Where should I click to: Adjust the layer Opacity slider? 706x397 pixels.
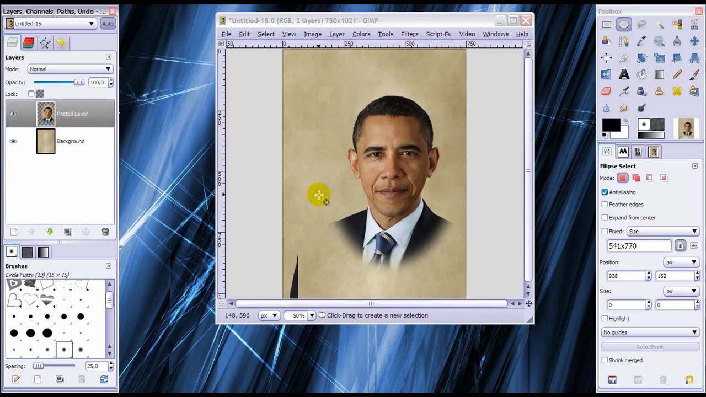click(58, 82)
